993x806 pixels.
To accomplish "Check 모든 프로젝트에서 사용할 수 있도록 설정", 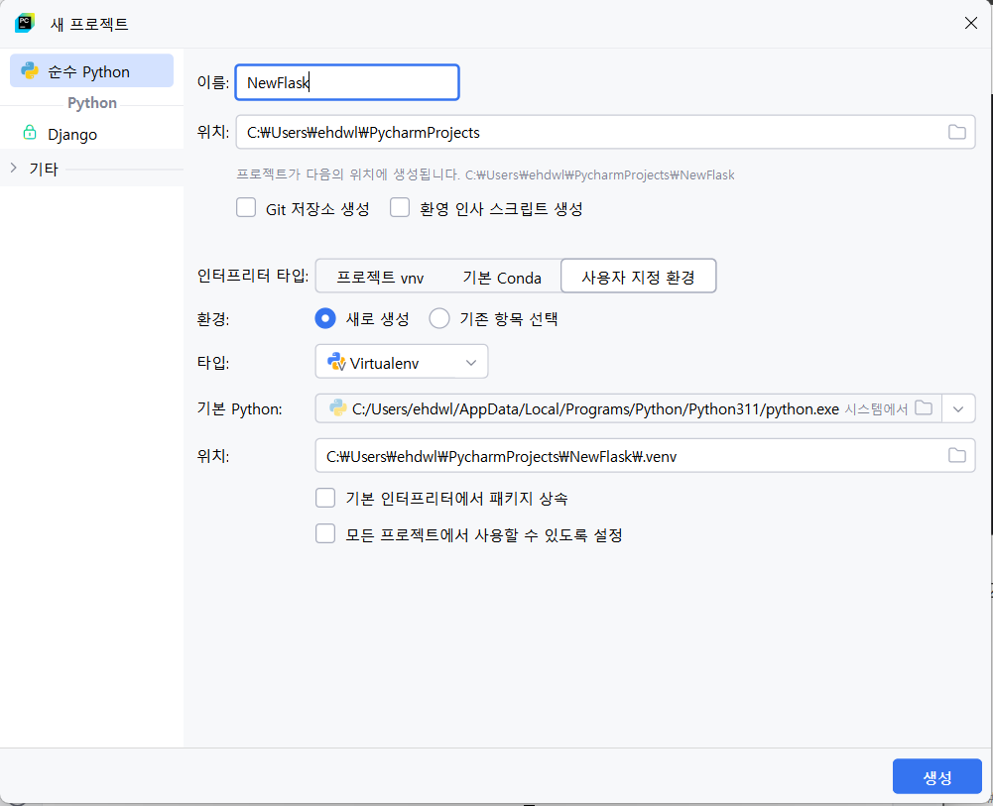I will click(x=325, y=534).
